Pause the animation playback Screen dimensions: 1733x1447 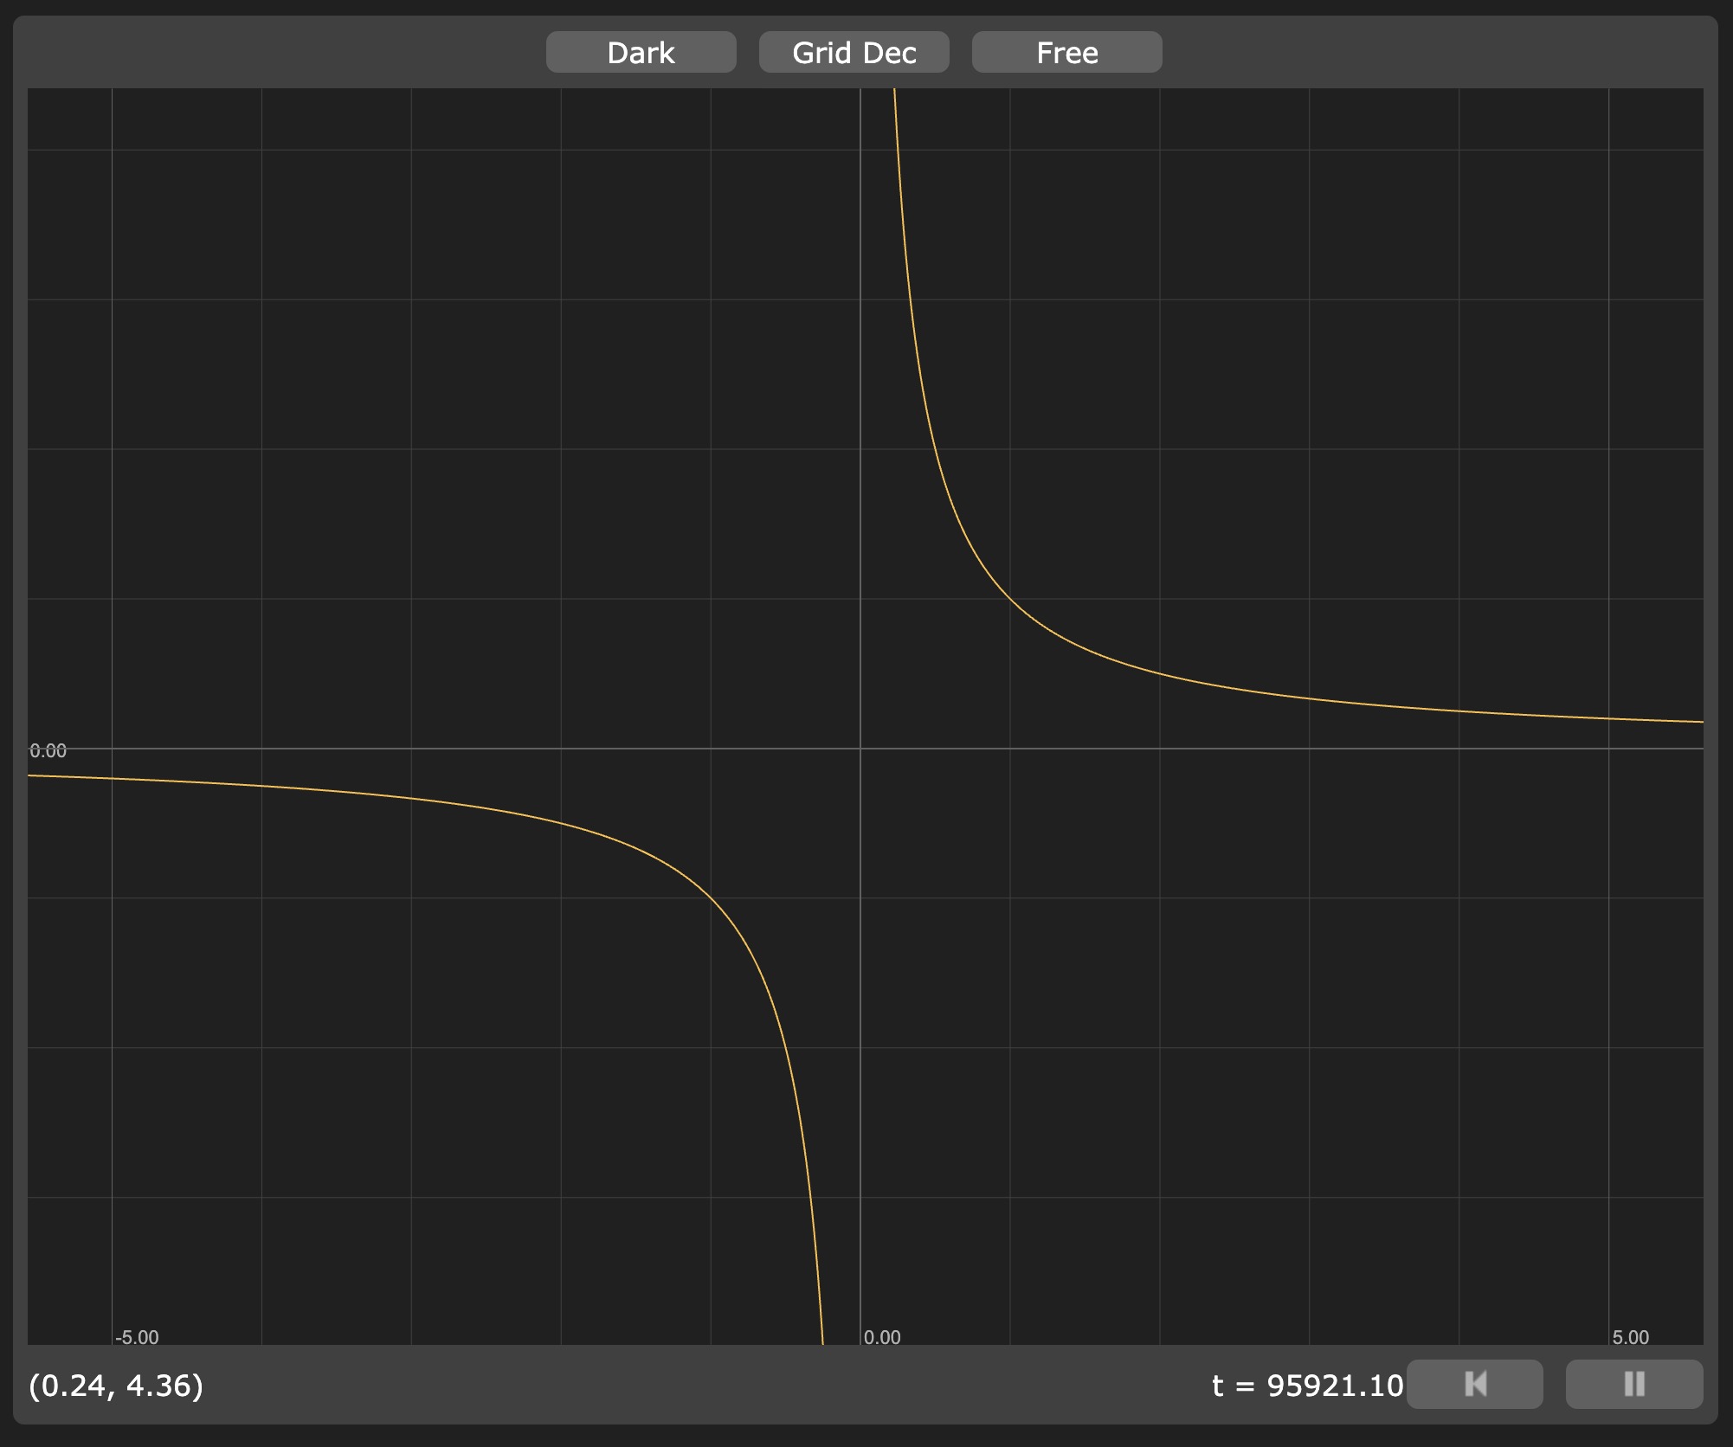click(1633, 1384)
